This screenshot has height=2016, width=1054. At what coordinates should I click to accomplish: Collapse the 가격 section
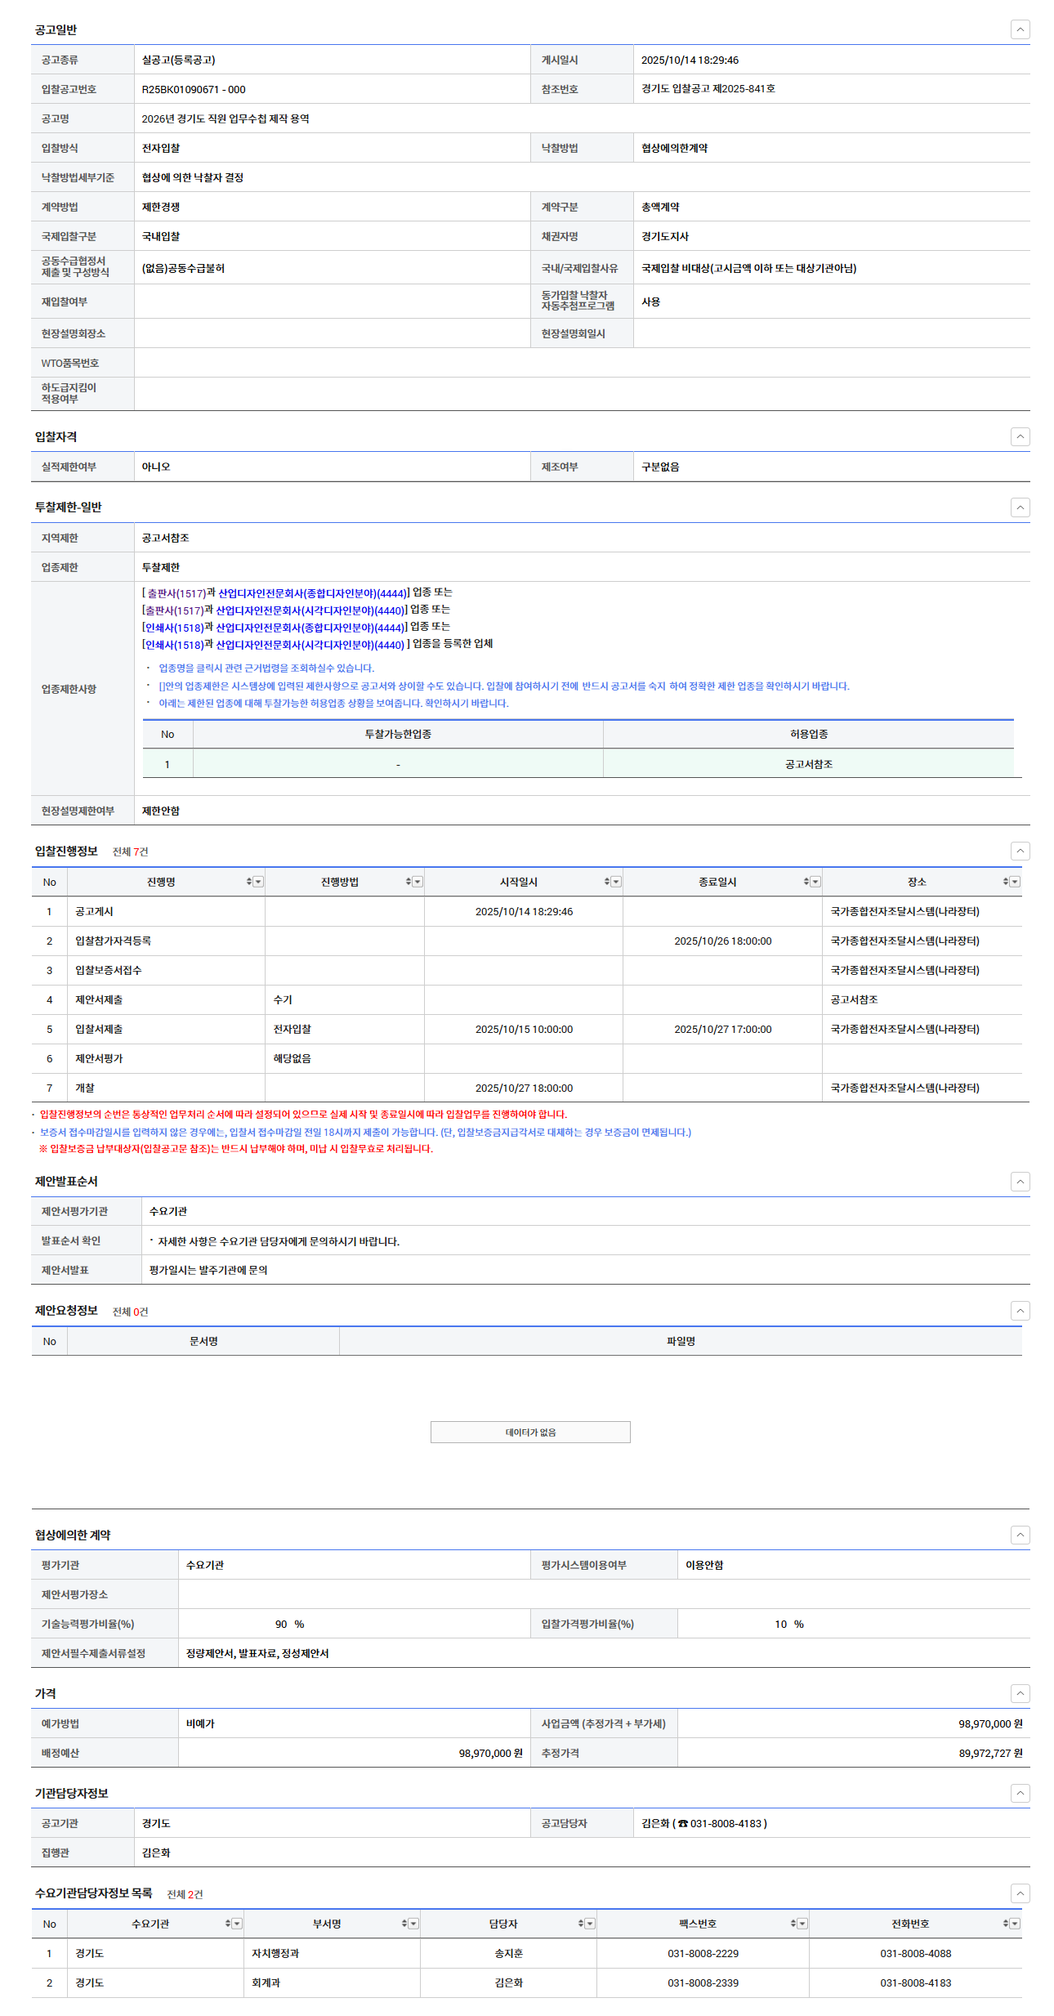tap(1020, 1693)
